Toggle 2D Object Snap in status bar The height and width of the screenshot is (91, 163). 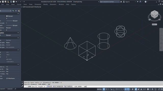[128, 89]
